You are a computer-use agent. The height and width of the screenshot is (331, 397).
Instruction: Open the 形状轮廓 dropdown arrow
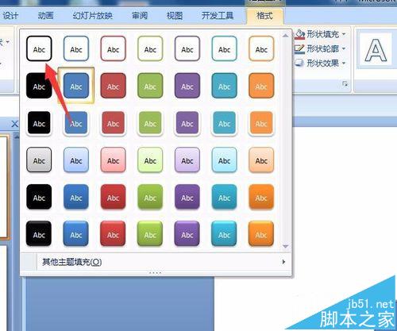(344, 48)
